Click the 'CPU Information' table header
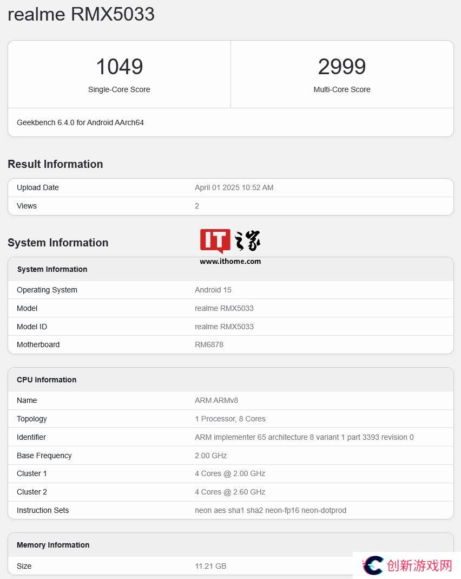Viewport: 461px width, 579px height. (47, 380)
